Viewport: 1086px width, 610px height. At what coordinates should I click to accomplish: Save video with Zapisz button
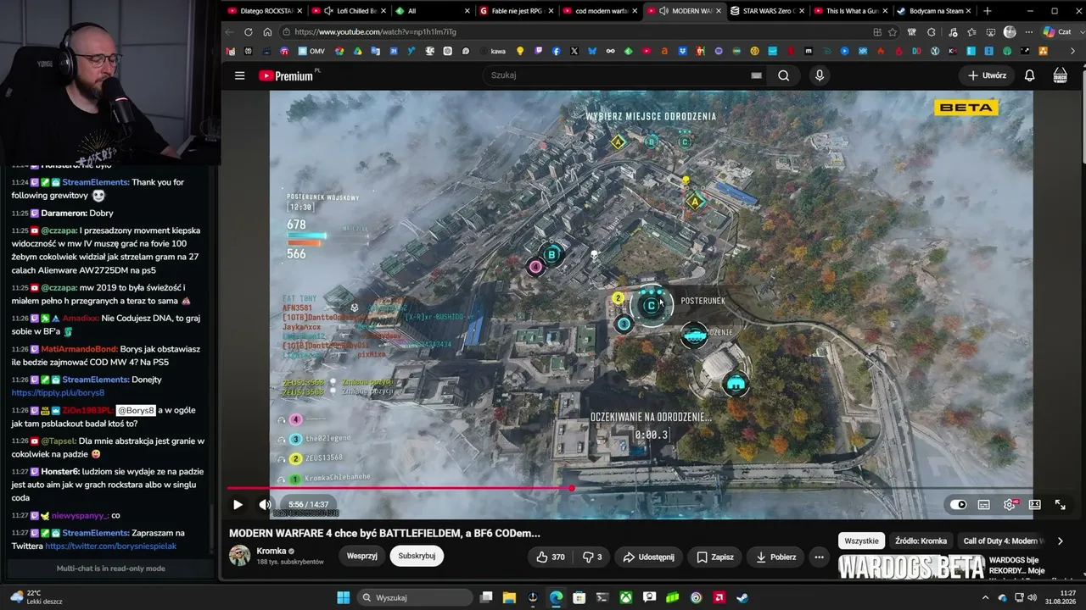click(715, 557)
